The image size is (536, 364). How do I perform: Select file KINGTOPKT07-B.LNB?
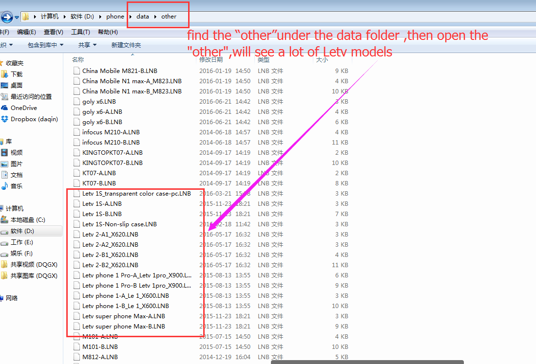(113, 163)
